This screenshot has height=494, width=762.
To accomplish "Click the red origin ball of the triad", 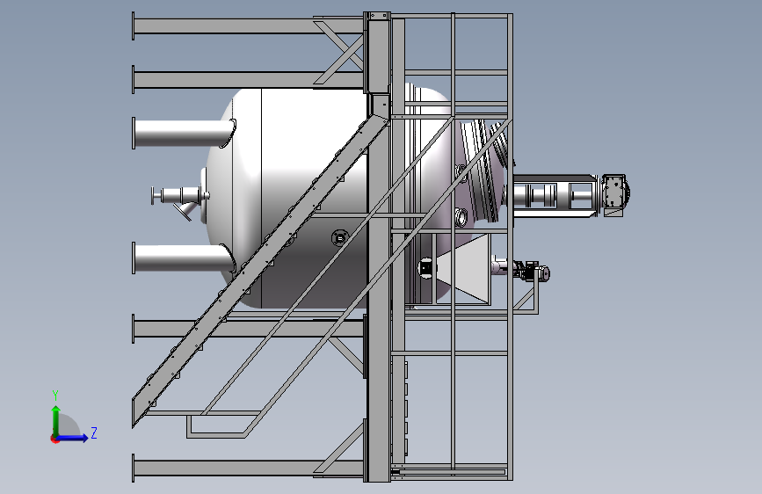I will point(54,439).
